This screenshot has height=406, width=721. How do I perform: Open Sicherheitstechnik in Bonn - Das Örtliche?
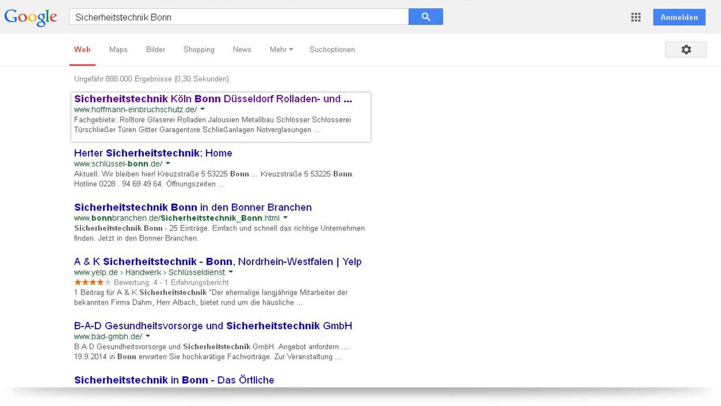pos(174,380)
